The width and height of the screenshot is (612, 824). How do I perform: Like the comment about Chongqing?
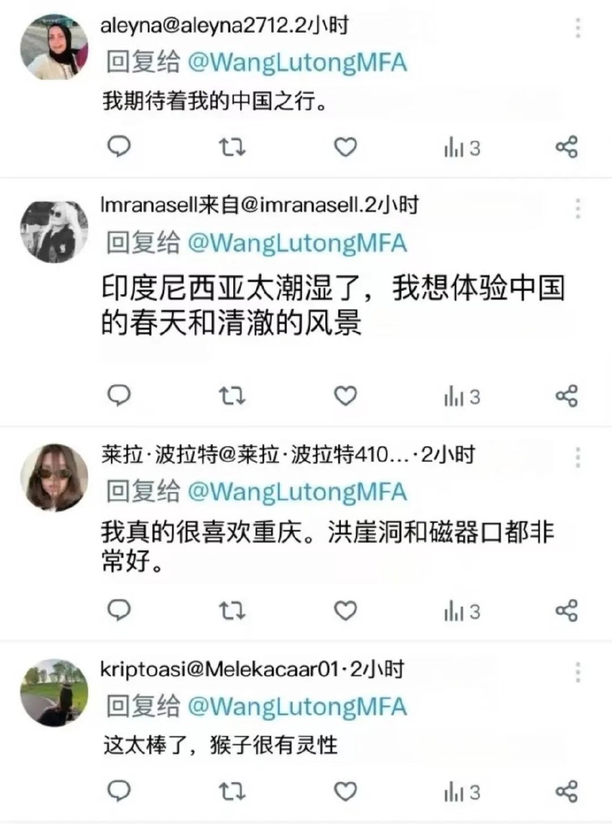(x=345, y=611)
